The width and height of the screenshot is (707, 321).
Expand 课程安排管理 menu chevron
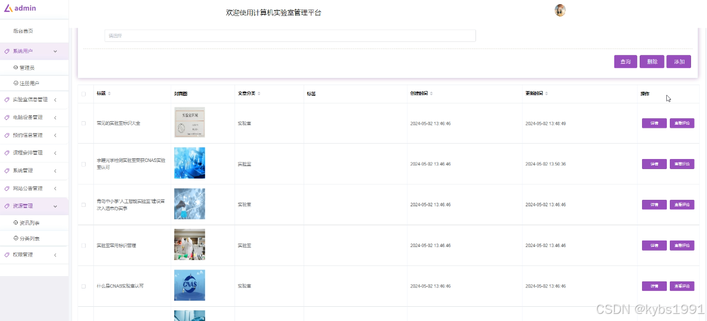click(55, 153)
